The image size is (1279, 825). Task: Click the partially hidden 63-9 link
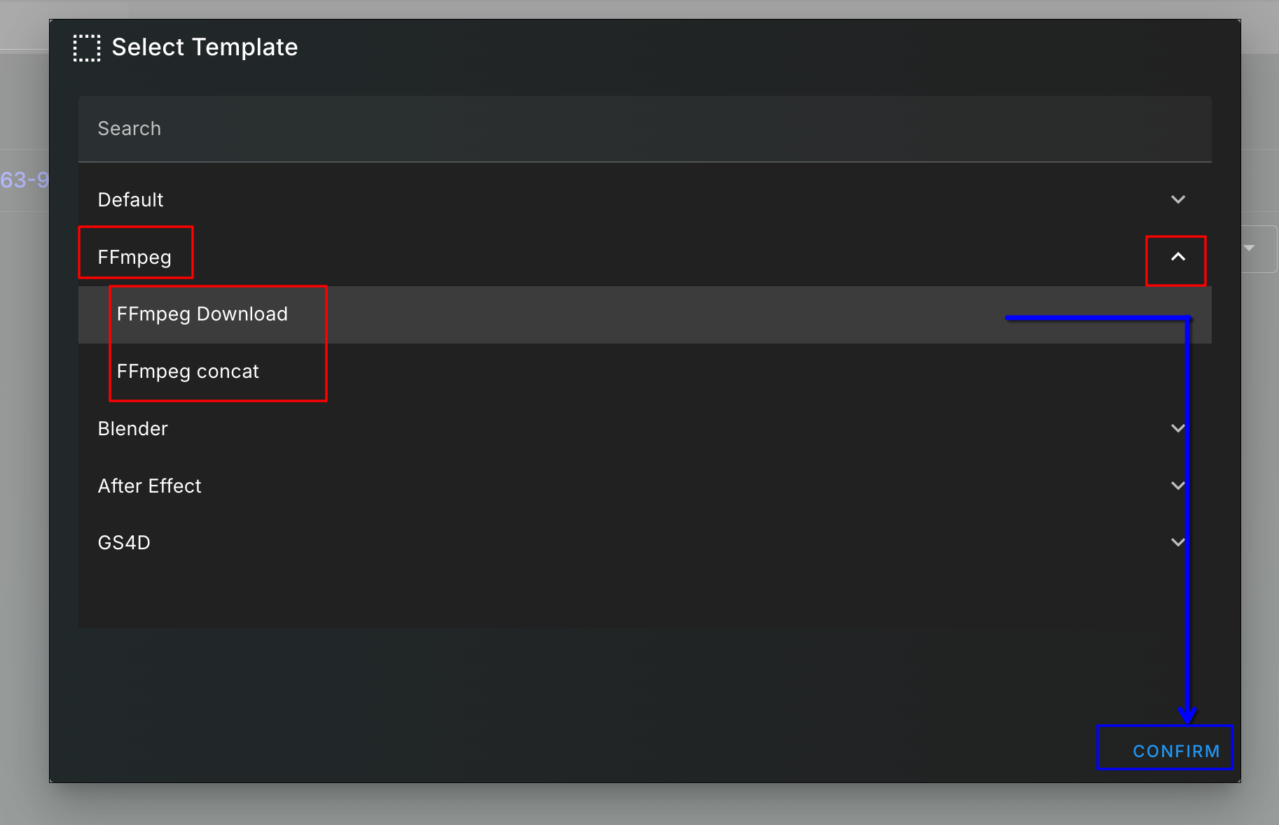(x=25, y=180)
